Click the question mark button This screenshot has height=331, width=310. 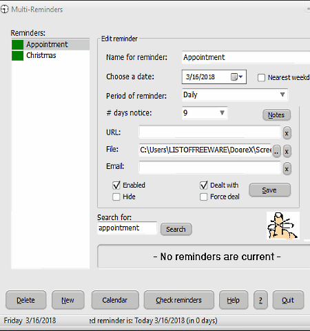260,300
